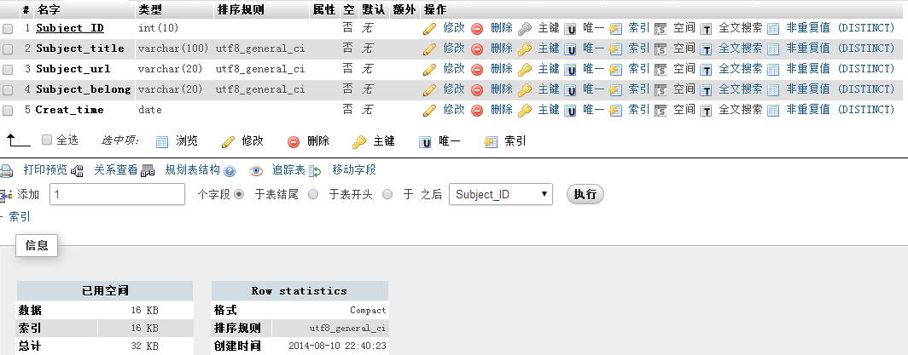The image size is (908, 355).
Task: Click distinct values icon in Creat_time row
Action: point(773,111)
